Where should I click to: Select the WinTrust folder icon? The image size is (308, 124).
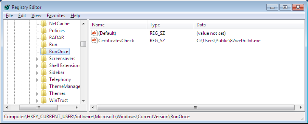pyautogui.click(x=44, y=100)
